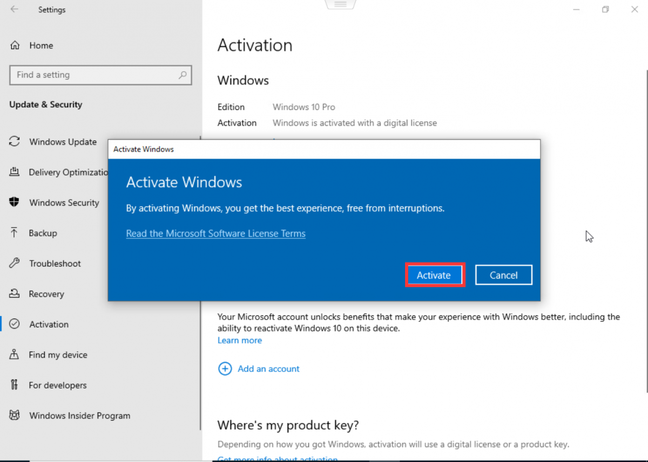The height and width of the screenshot is (462, 648).
Task: Click the Windows Insider Program cat icon
Action: click(x=15, y=415)
